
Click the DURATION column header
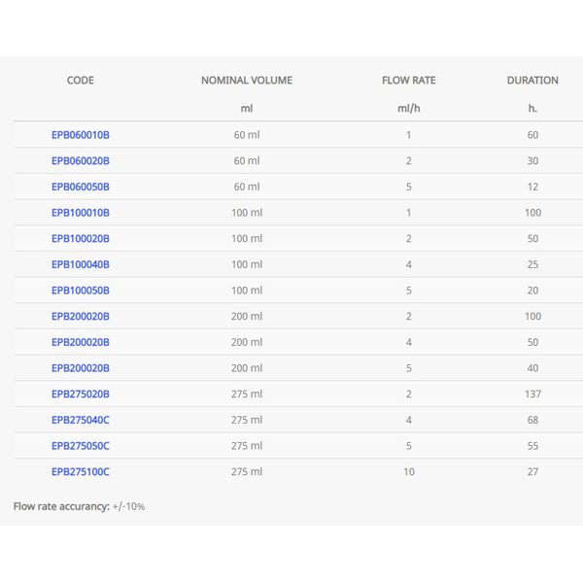coord(532,81)
